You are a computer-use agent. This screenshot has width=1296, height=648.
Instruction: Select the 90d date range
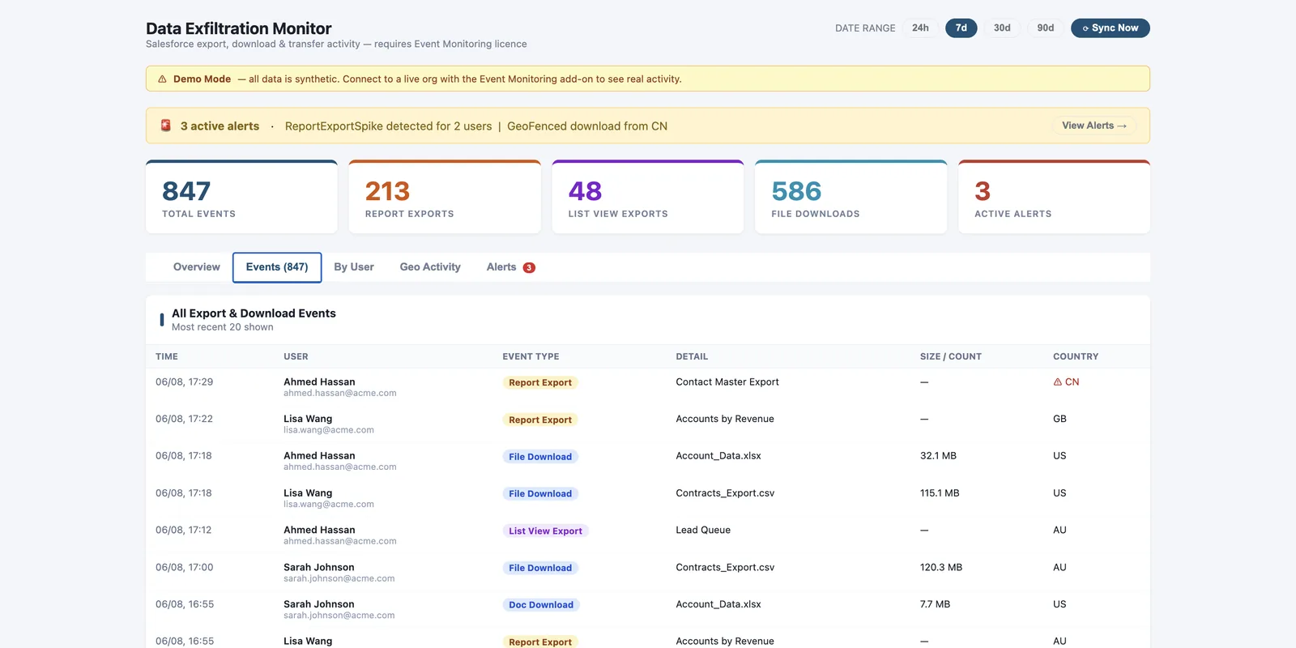(1046, 28)
